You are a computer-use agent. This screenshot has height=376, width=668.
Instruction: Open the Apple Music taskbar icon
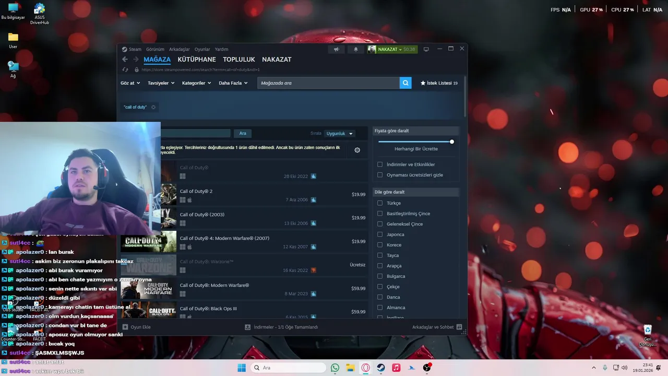396,368
